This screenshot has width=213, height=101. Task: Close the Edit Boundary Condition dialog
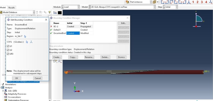point(46,20)
